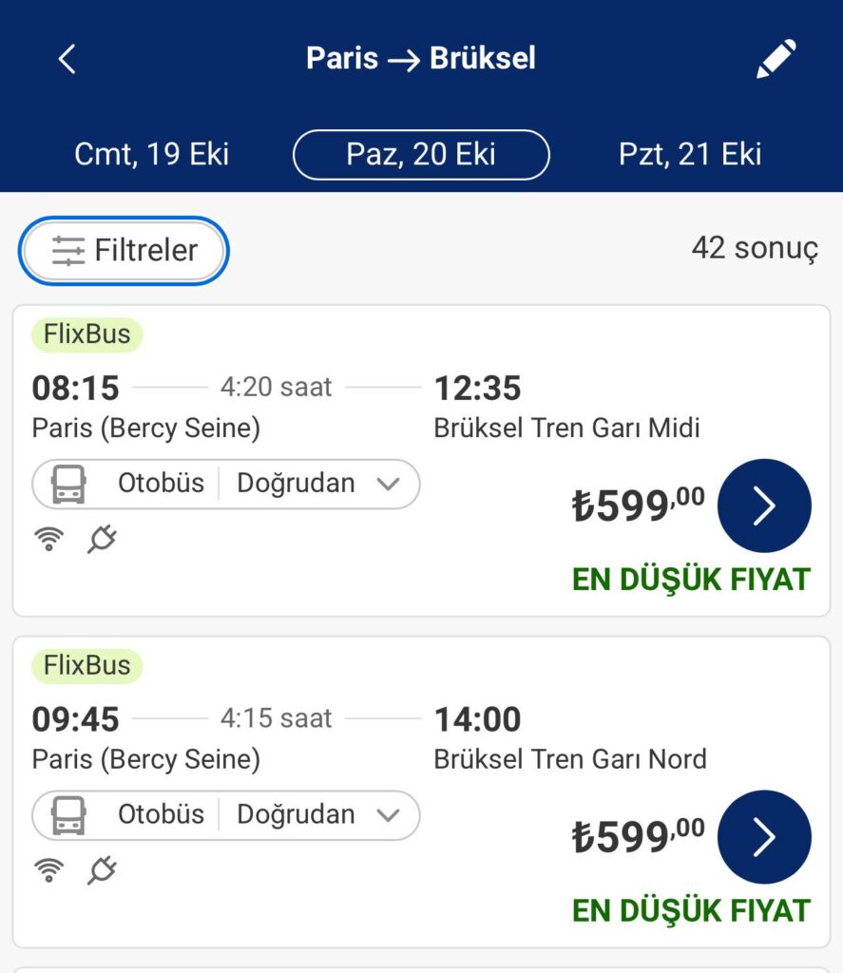843x973 pixels.
Task: Select the 09:45 trip arrow button
Action: click(x=764, y=837)
